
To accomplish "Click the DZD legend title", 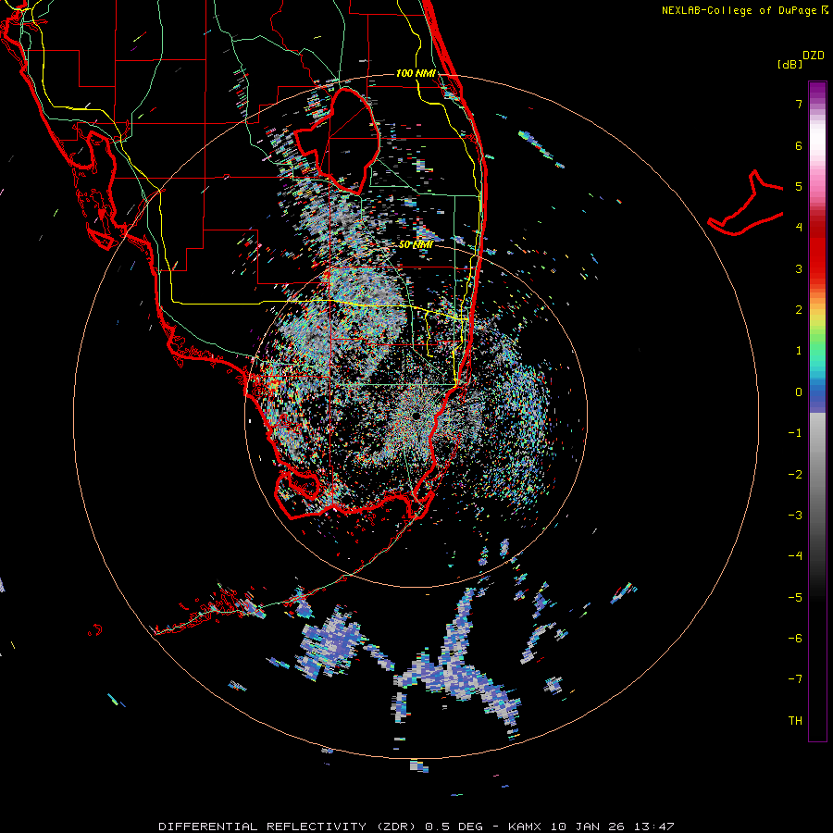I will click(x=813, y=56).
